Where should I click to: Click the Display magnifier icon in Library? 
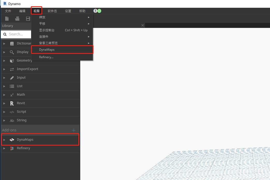click(12, 52)
